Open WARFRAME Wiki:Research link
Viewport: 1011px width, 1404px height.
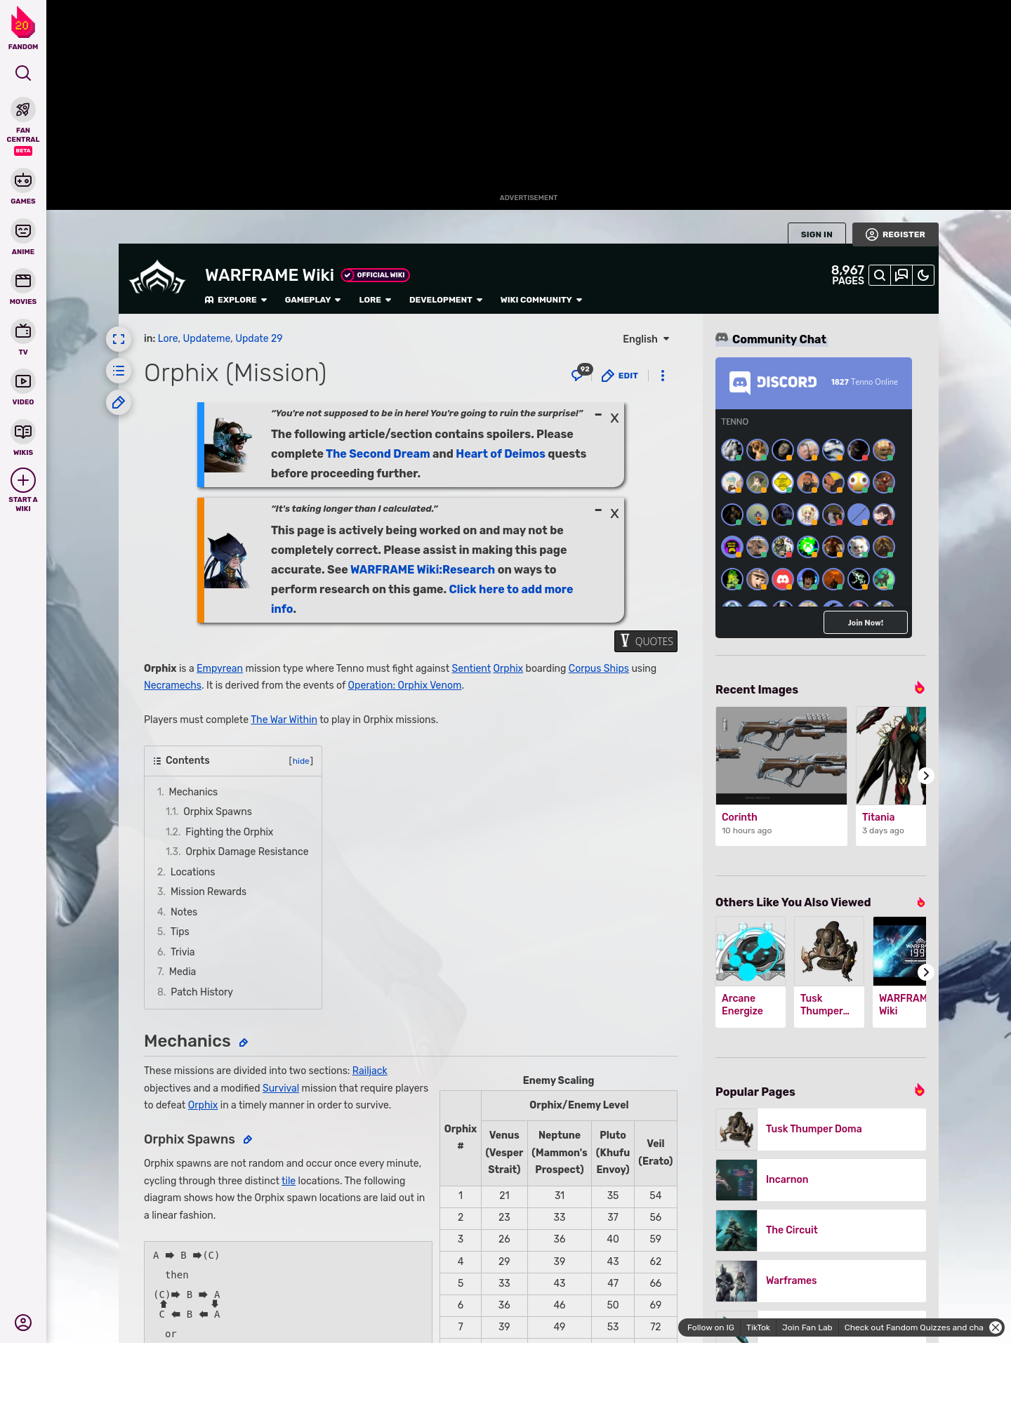[423, 569]
